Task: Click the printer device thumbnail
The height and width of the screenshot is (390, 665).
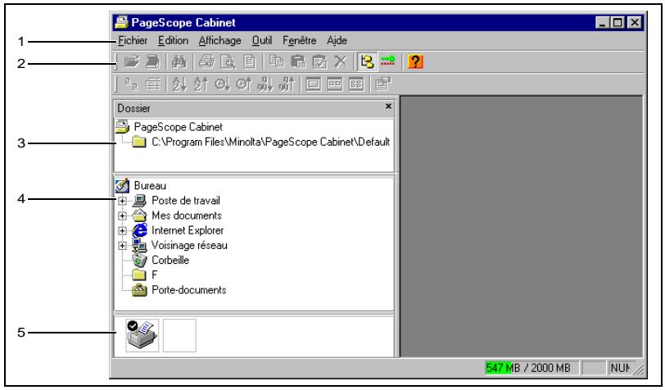Action: point(142,335)
